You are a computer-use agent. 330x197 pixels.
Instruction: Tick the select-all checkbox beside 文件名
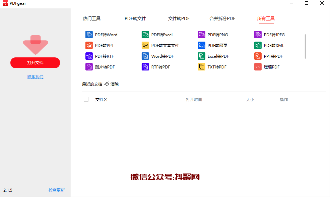(x=86, y=99)
